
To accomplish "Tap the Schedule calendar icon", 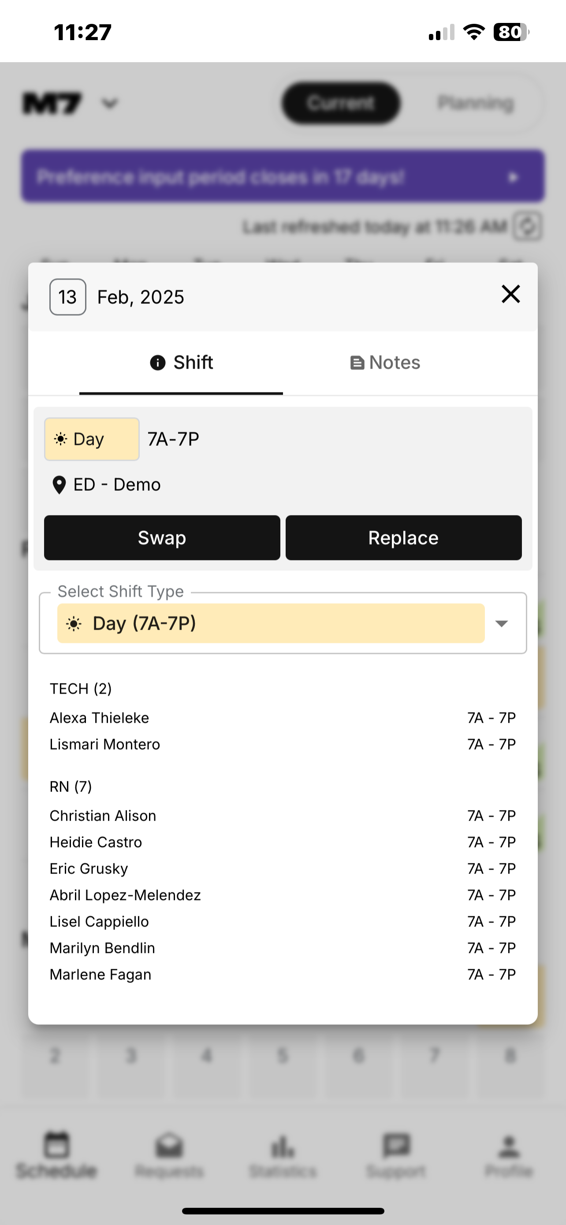I will [56, 1146].
